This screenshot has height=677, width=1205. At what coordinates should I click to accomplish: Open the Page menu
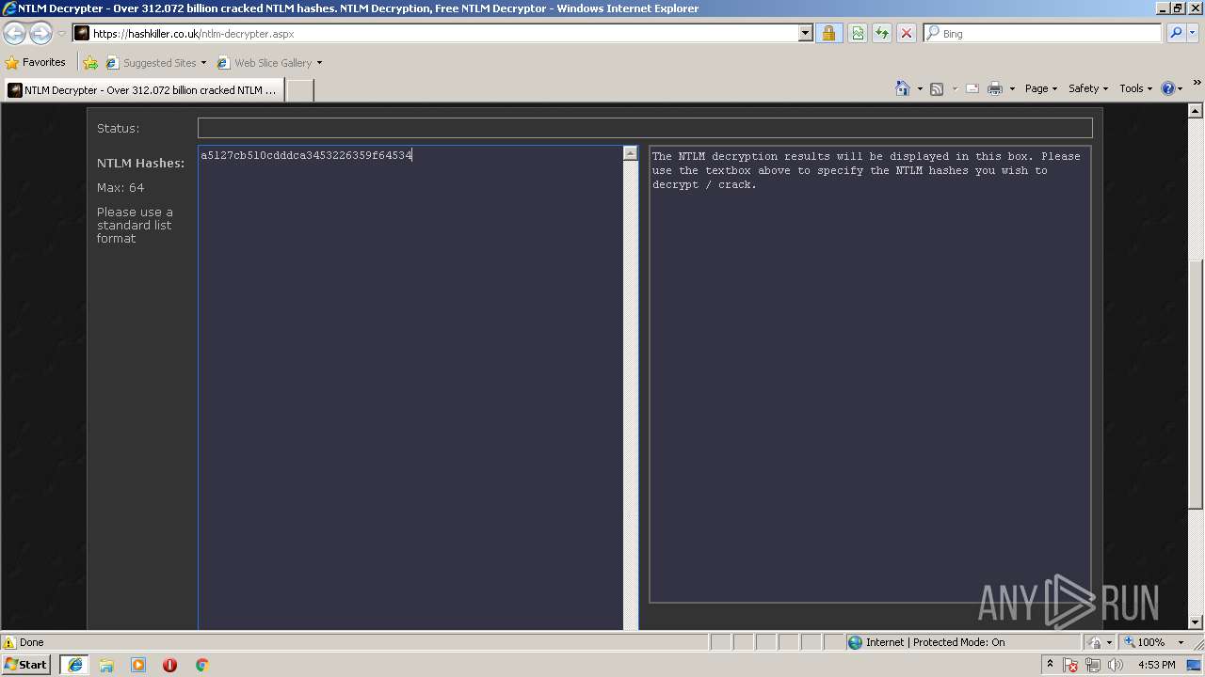1041,88
